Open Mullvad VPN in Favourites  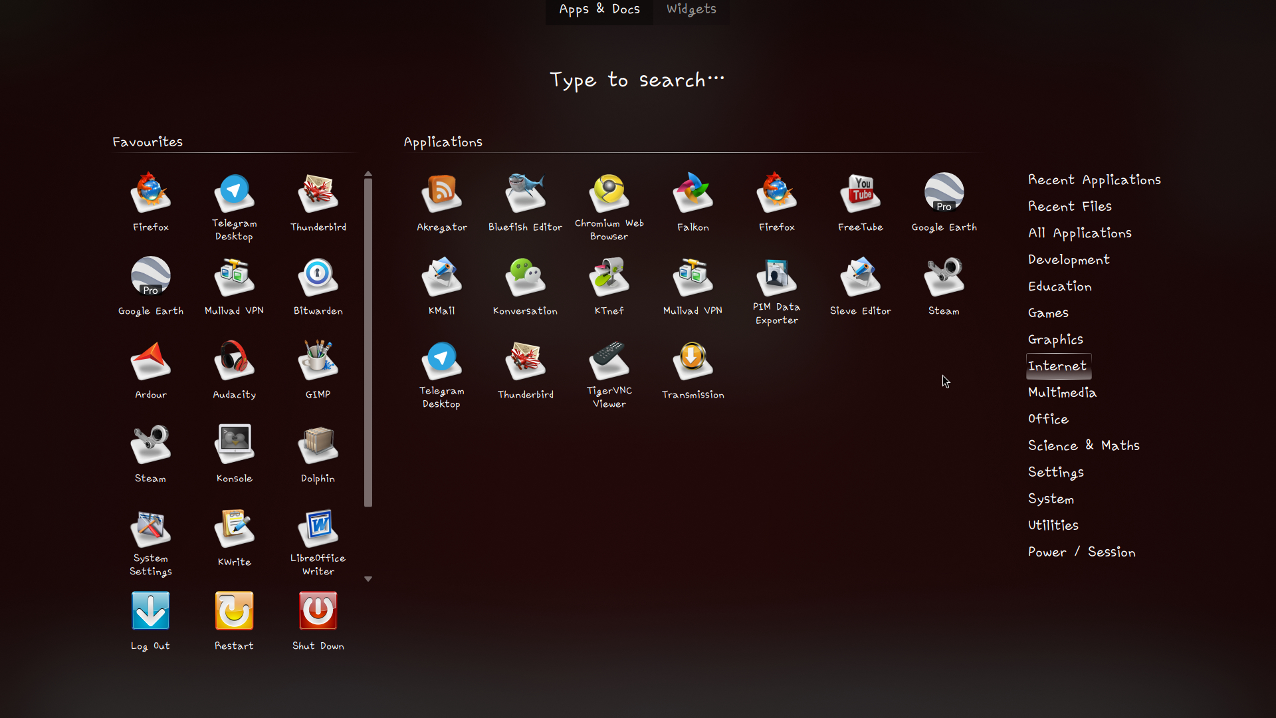(234, 287)
